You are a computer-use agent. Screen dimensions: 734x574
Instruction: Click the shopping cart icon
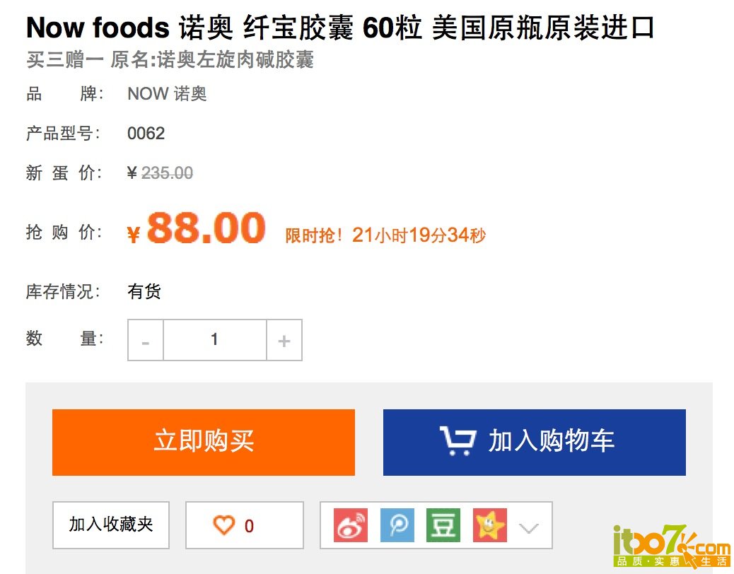tap(458, 440)
